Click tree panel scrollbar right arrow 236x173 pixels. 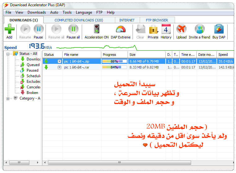coord(37,162)
